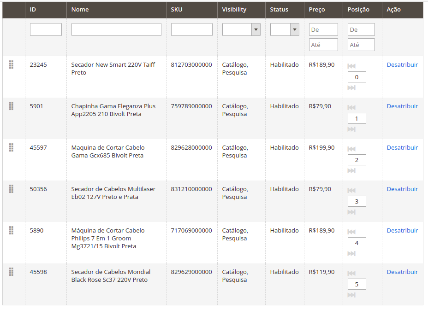Click move-to-top icon above position 5
428x309 pixels.
pyautogui.click(x=351, y=274)
